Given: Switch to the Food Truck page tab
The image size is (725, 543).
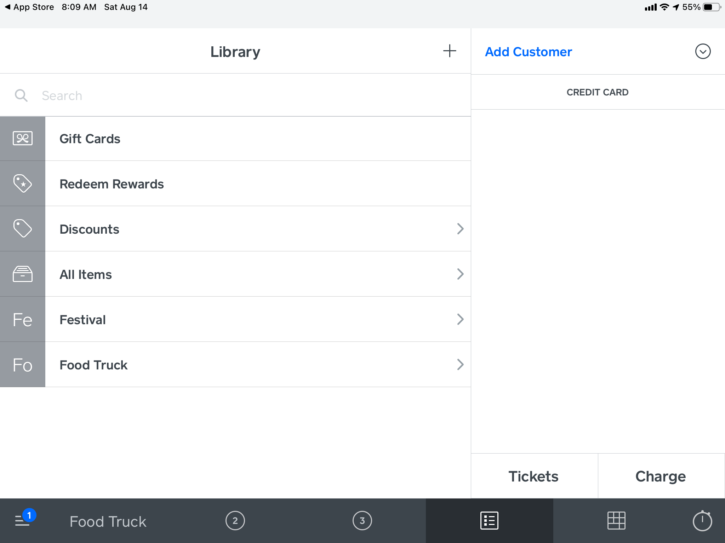Looking at the screenshot, I should pos(108,521).
